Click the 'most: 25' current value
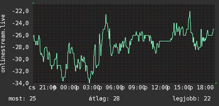 22,99
